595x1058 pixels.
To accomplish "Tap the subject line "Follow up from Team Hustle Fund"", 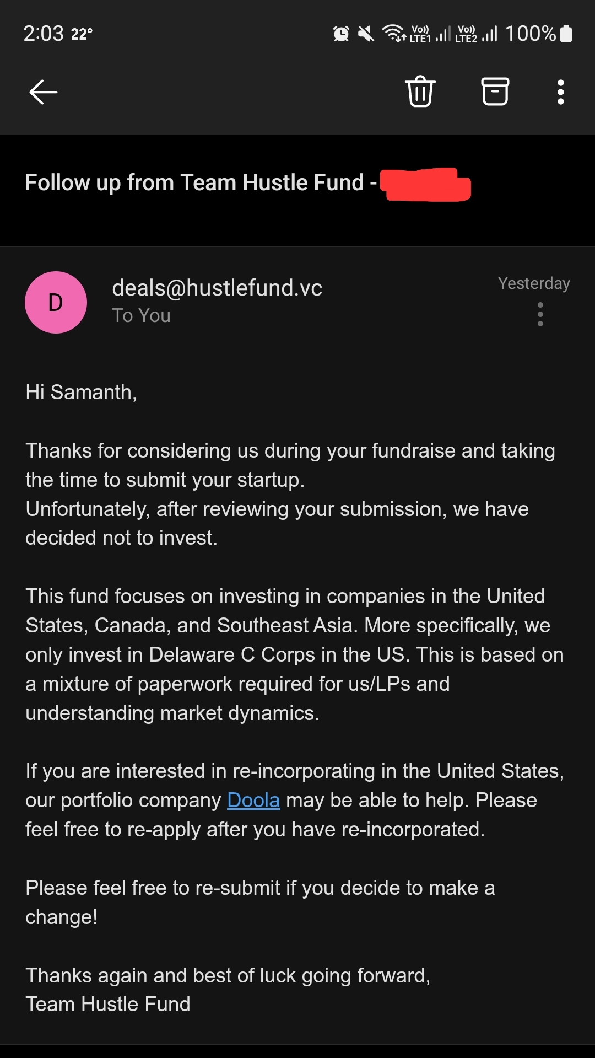I will [x=194, y=182].
